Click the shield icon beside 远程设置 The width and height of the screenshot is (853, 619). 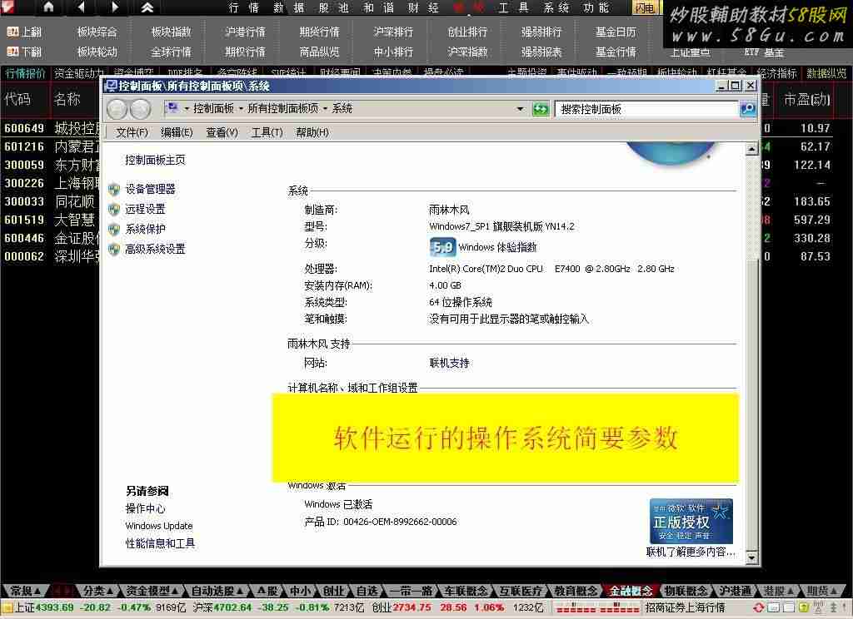pos(114,209)
